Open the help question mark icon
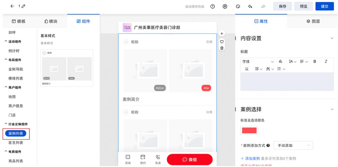338x167 pixels. 213,6
